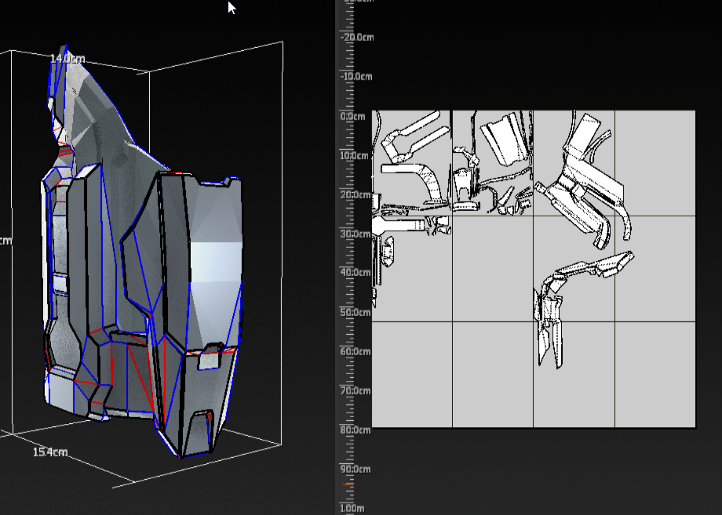722x515 pixels.
Task: Click the small rectangular notch on the model's lower front
Action: pos(208,359)
